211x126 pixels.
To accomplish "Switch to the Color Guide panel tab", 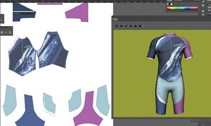I will pyautogui.click(x=178, y=1).
